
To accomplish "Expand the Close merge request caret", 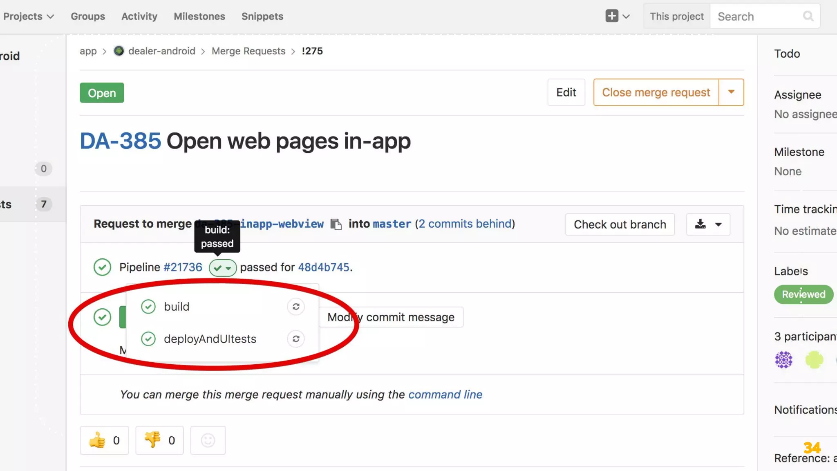I will (731, 92).
